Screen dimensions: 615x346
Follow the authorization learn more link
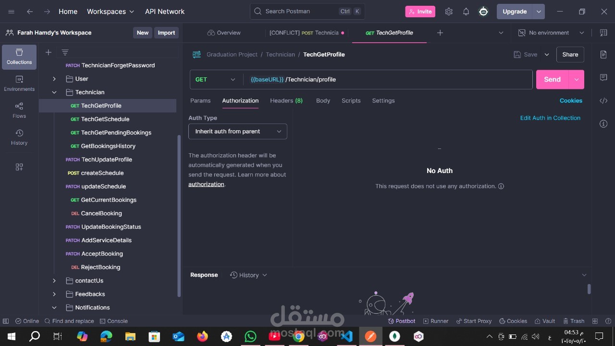206,185
